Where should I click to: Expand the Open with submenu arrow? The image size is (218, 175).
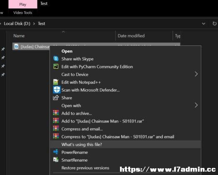pyautogui.click(x=196, y=105)
